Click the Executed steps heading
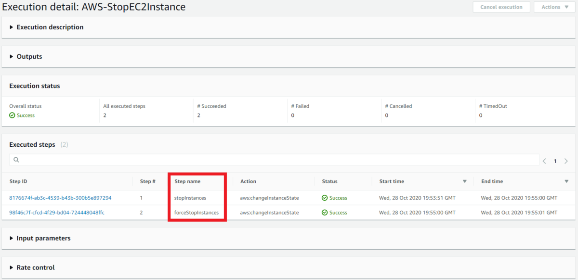 [x=32, y=144]
